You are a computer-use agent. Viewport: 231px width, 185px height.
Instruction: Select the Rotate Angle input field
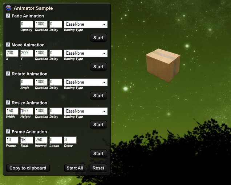[27, 82]
